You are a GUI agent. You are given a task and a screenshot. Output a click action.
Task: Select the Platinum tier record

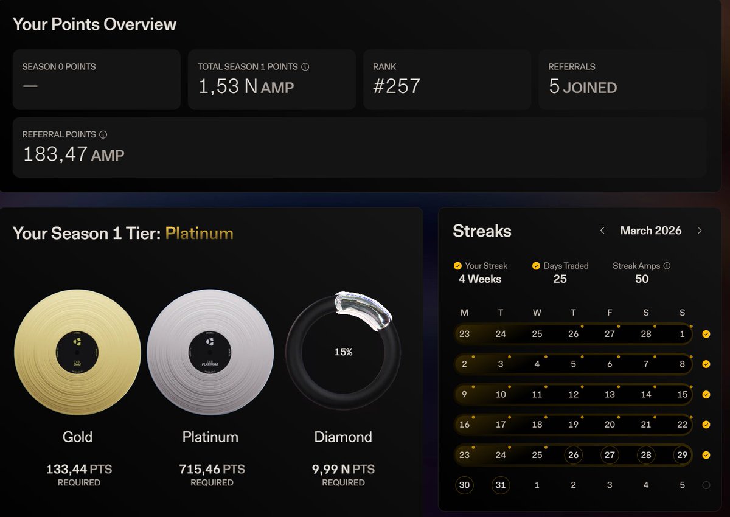click(210, 352)
